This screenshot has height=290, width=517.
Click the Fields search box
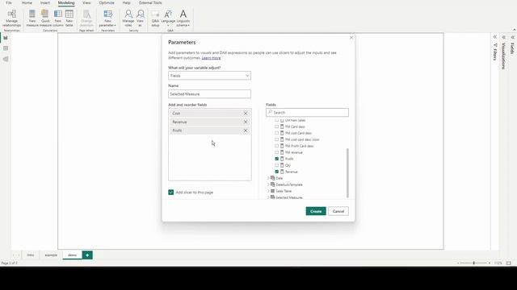point(307,113)
